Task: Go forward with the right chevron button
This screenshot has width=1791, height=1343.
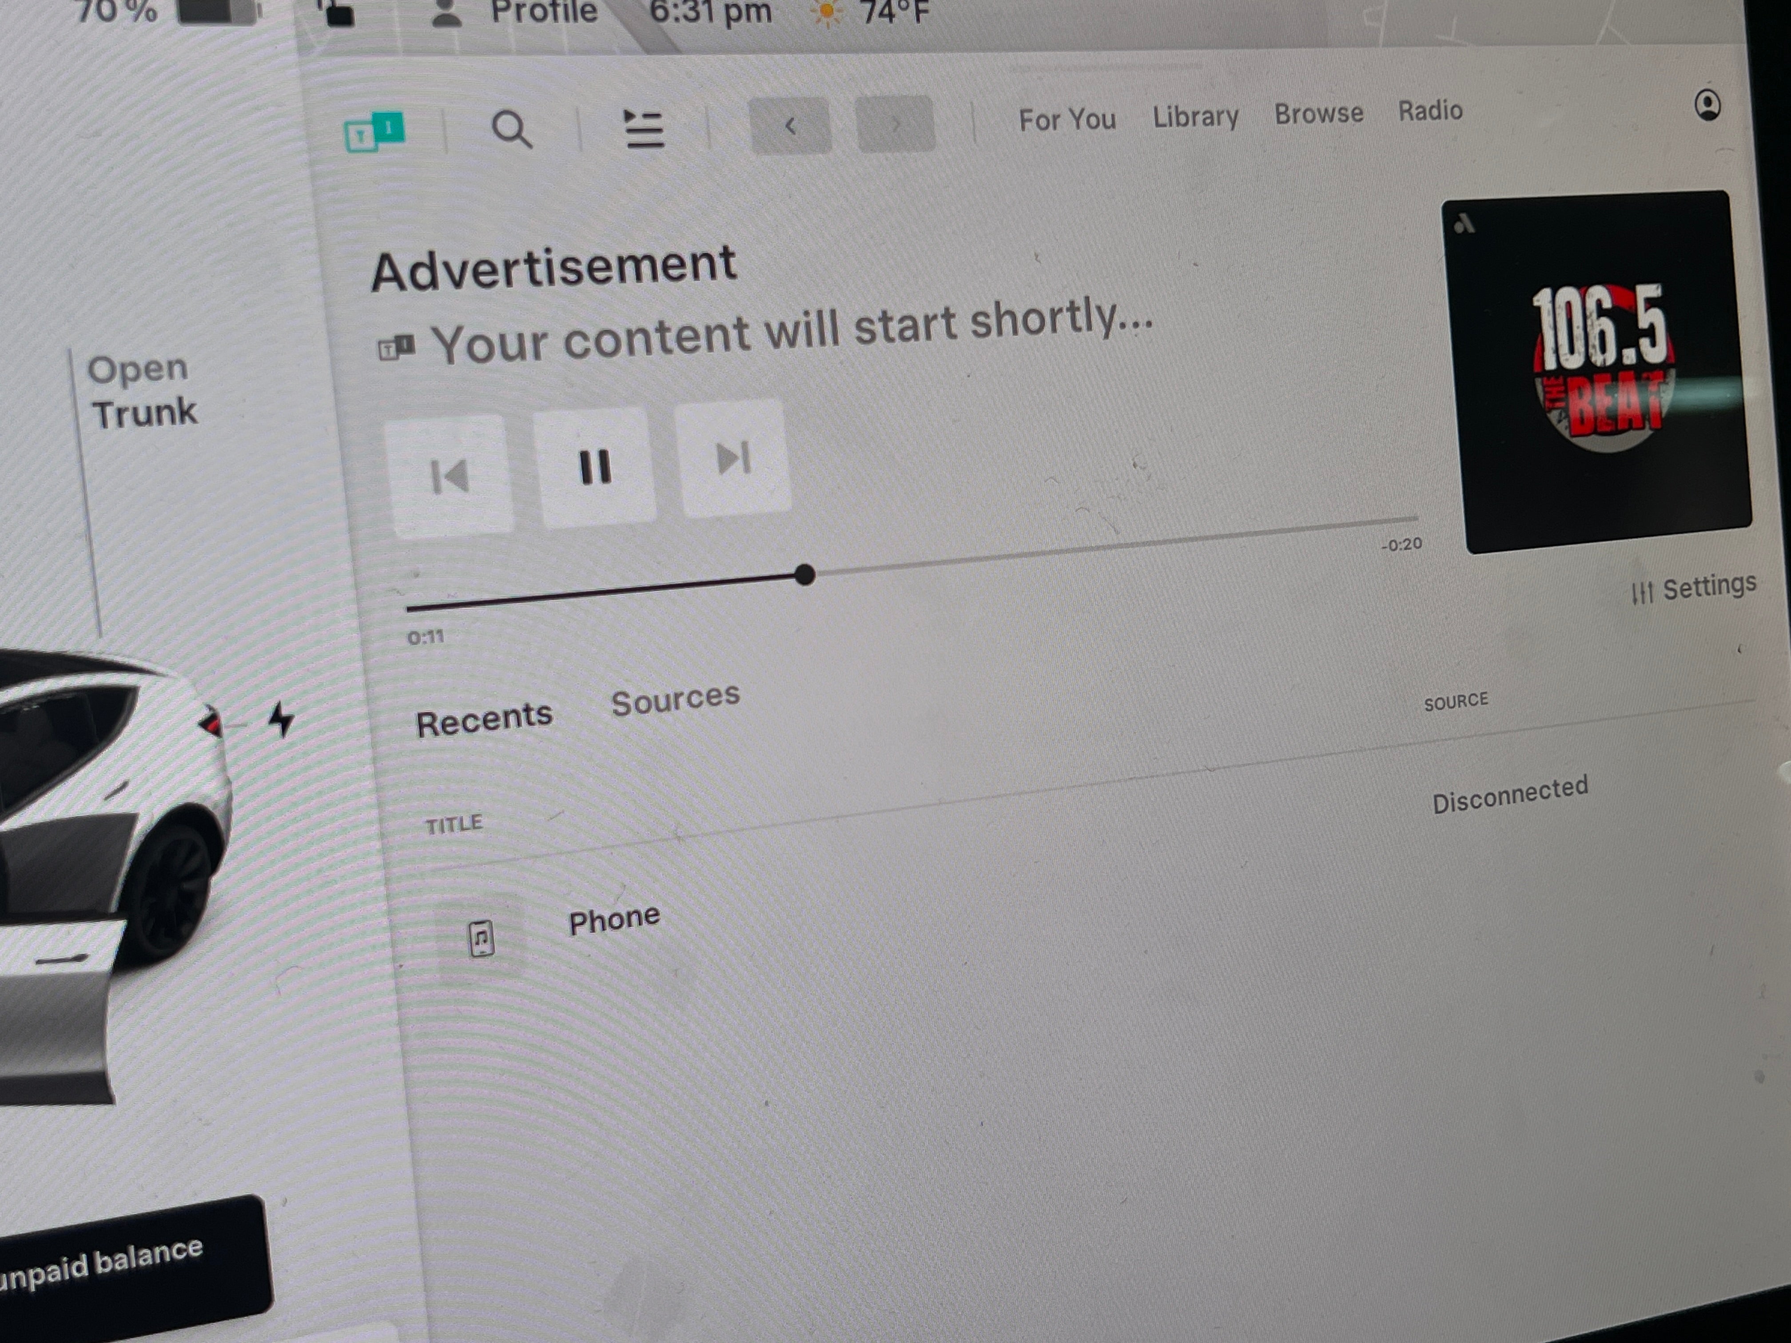Action: coord(895,124)
